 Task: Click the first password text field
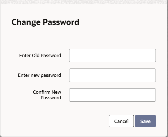(x=112, y=55)
